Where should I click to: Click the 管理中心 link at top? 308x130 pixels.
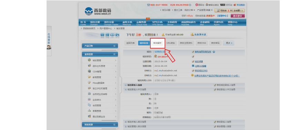pyautogui.click(x=222, y=16)
